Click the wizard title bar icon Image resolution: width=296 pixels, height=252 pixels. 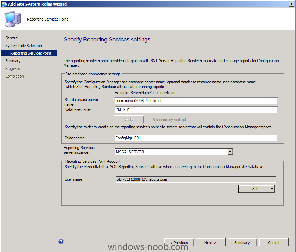tap(4, 4)
